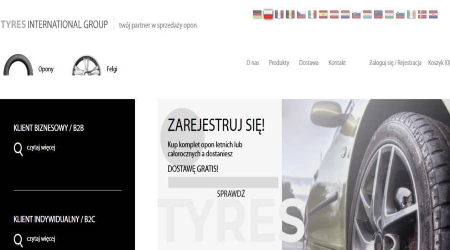Viewport: 450px width, 250px height.
Task: Pick the Slovakian flag
Action: (356, 15)
